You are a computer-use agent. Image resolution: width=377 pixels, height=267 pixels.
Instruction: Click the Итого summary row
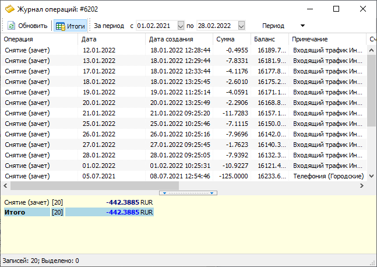tap(79, 212)
